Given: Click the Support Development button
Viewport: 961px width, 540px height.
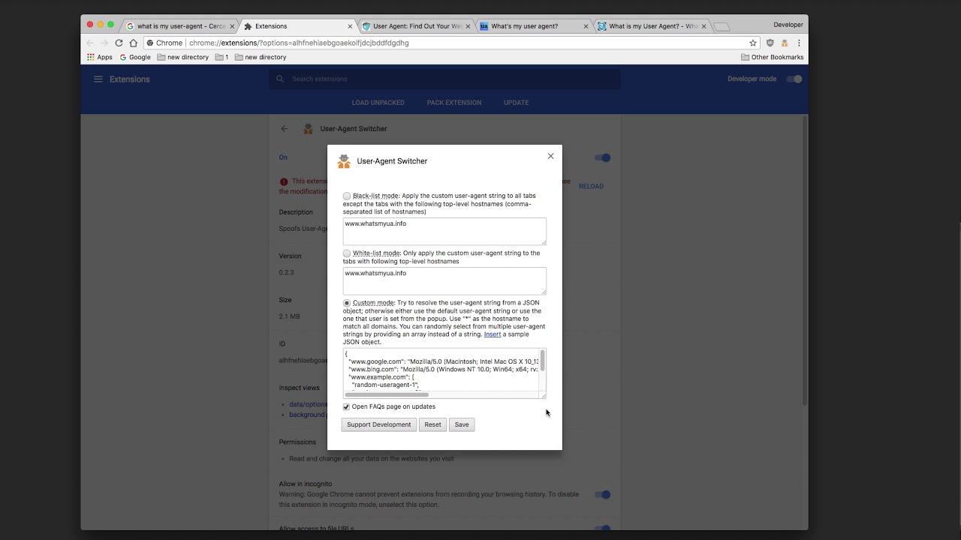Looking at the screenshot, I should point(378,424).
